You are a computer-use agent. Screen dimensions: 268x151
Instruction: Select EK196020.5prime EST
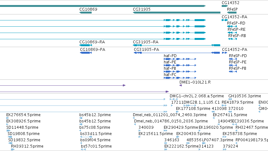(216, 127)
